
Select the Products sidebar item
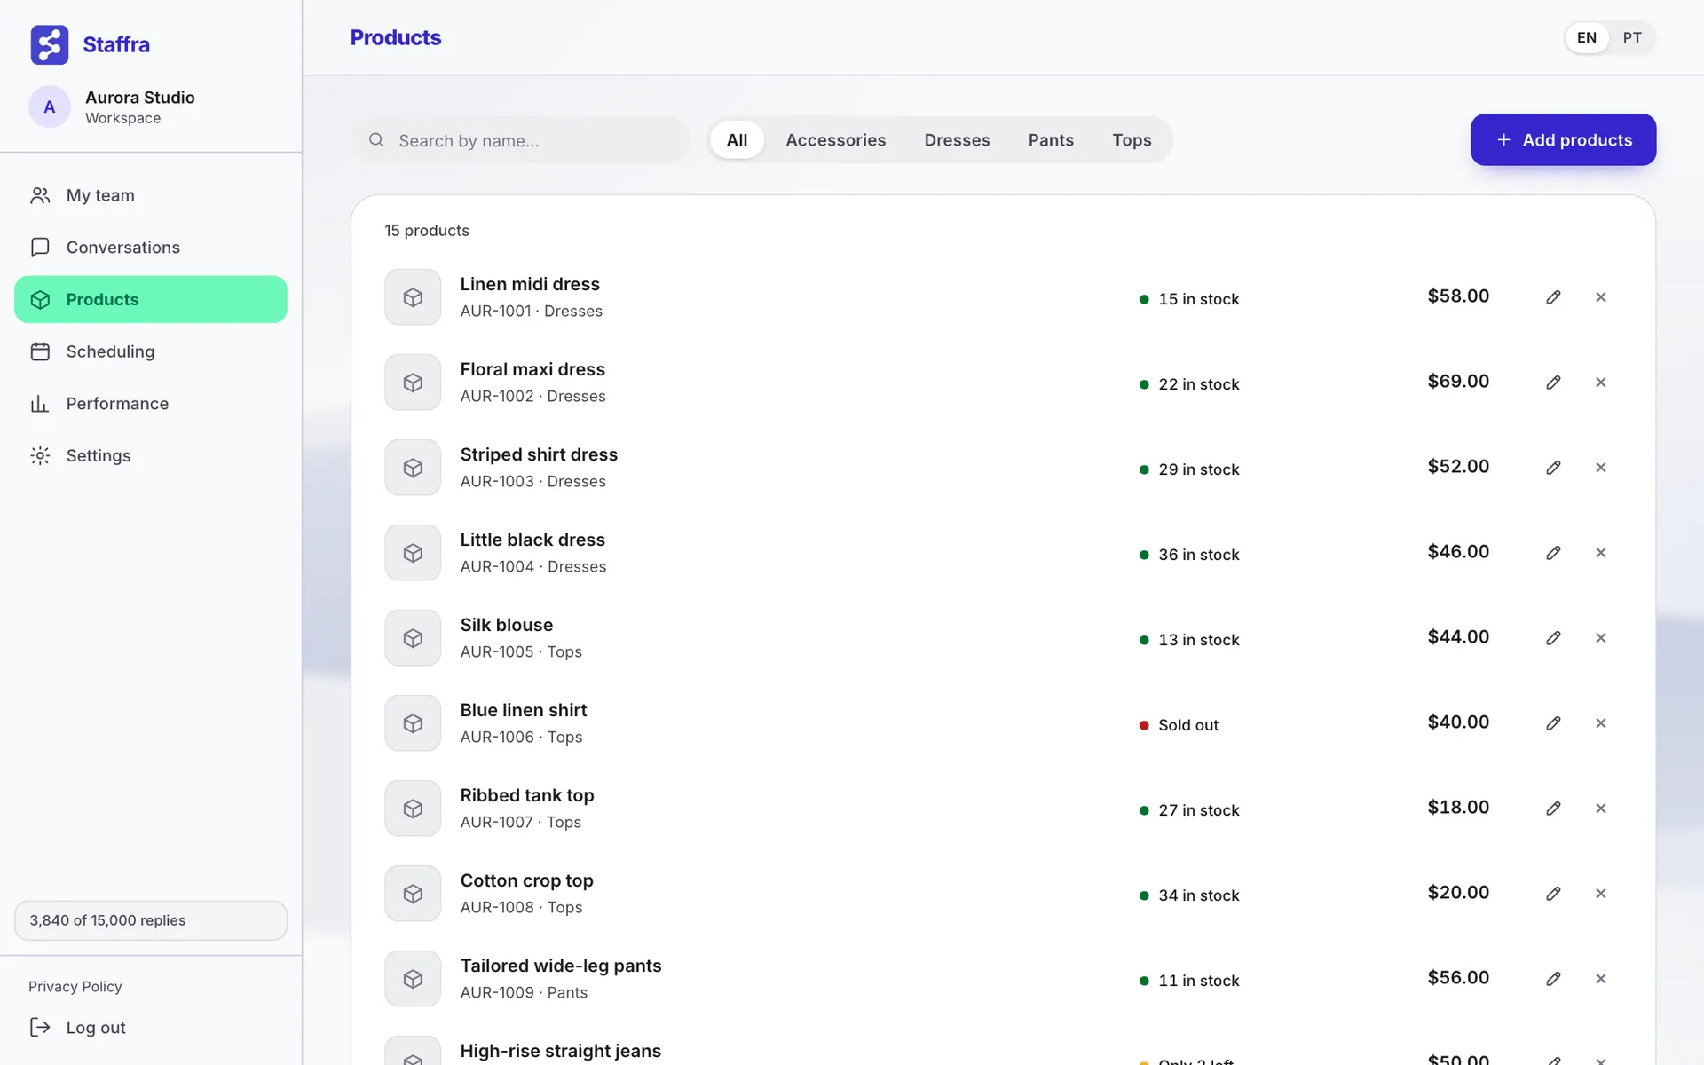151,299
